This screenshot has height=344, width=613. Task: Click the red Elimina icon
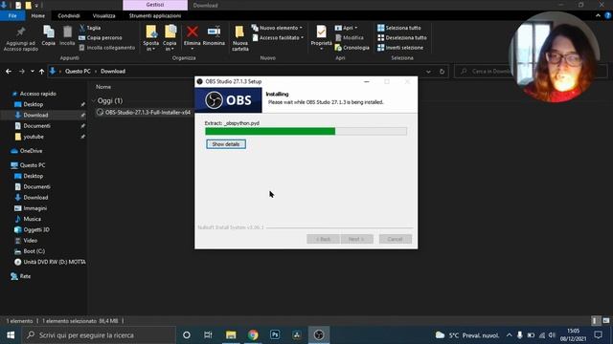tap(192, 32)
